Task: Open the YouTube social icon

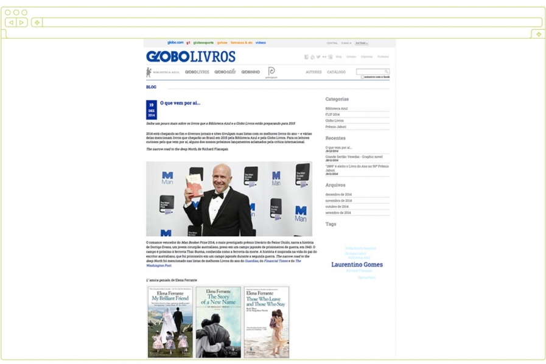Action: [312, 57]
